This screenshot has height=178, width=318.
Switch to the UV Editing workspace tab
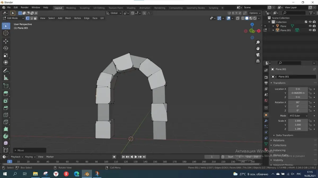(99, 8)
